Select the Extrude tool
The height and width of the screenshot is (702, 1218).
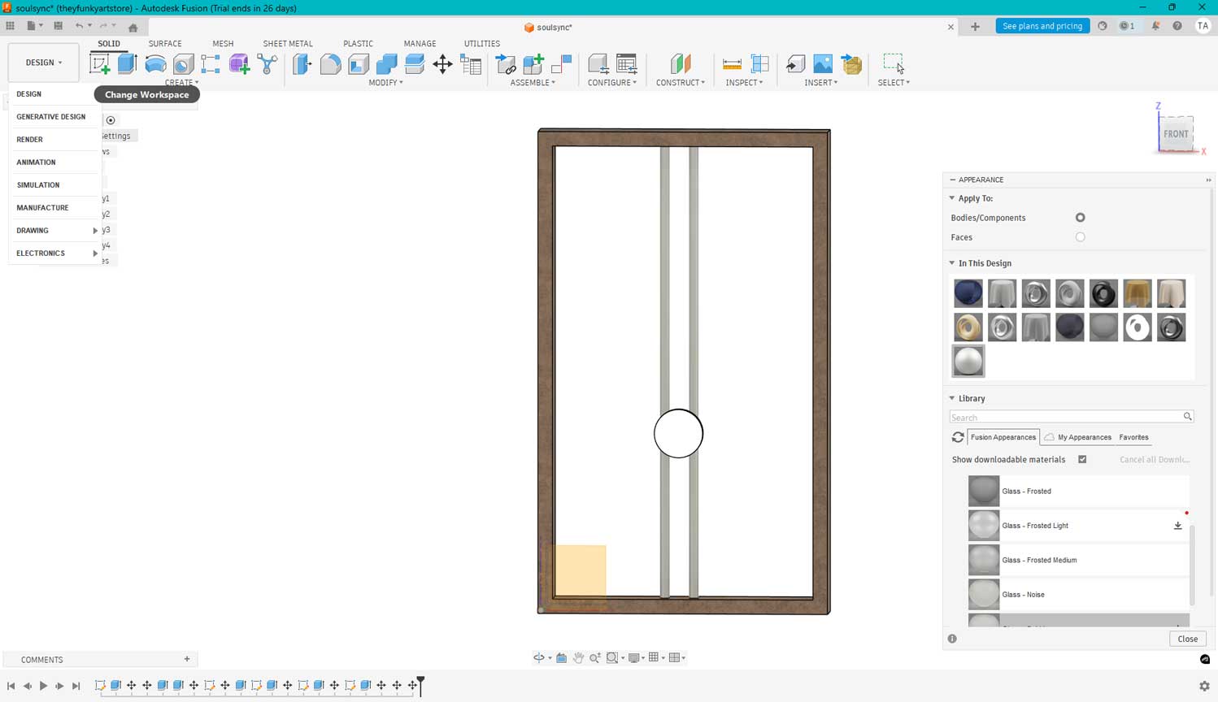127,64
